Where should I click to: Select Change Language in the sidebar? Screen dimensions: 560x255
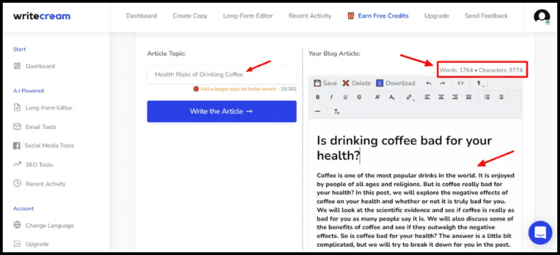click(44, 226)
